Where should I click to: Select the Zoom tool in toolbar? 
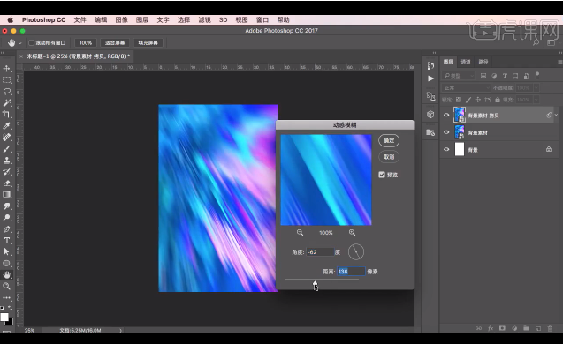(6, 286)
